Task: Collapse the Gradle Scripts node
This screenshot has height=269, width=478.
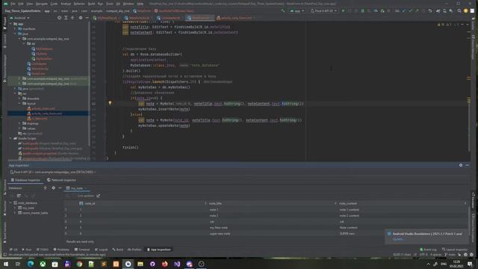Action: (10, 138)
